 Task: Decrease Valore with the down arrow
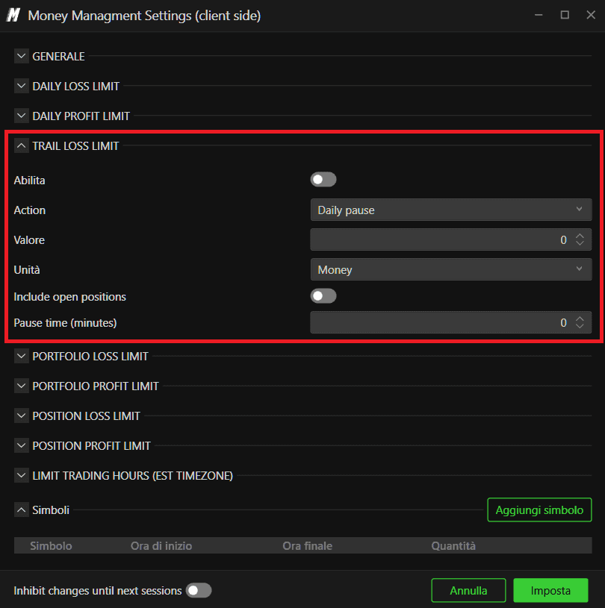pyautogui.click(x=580, y=243)
